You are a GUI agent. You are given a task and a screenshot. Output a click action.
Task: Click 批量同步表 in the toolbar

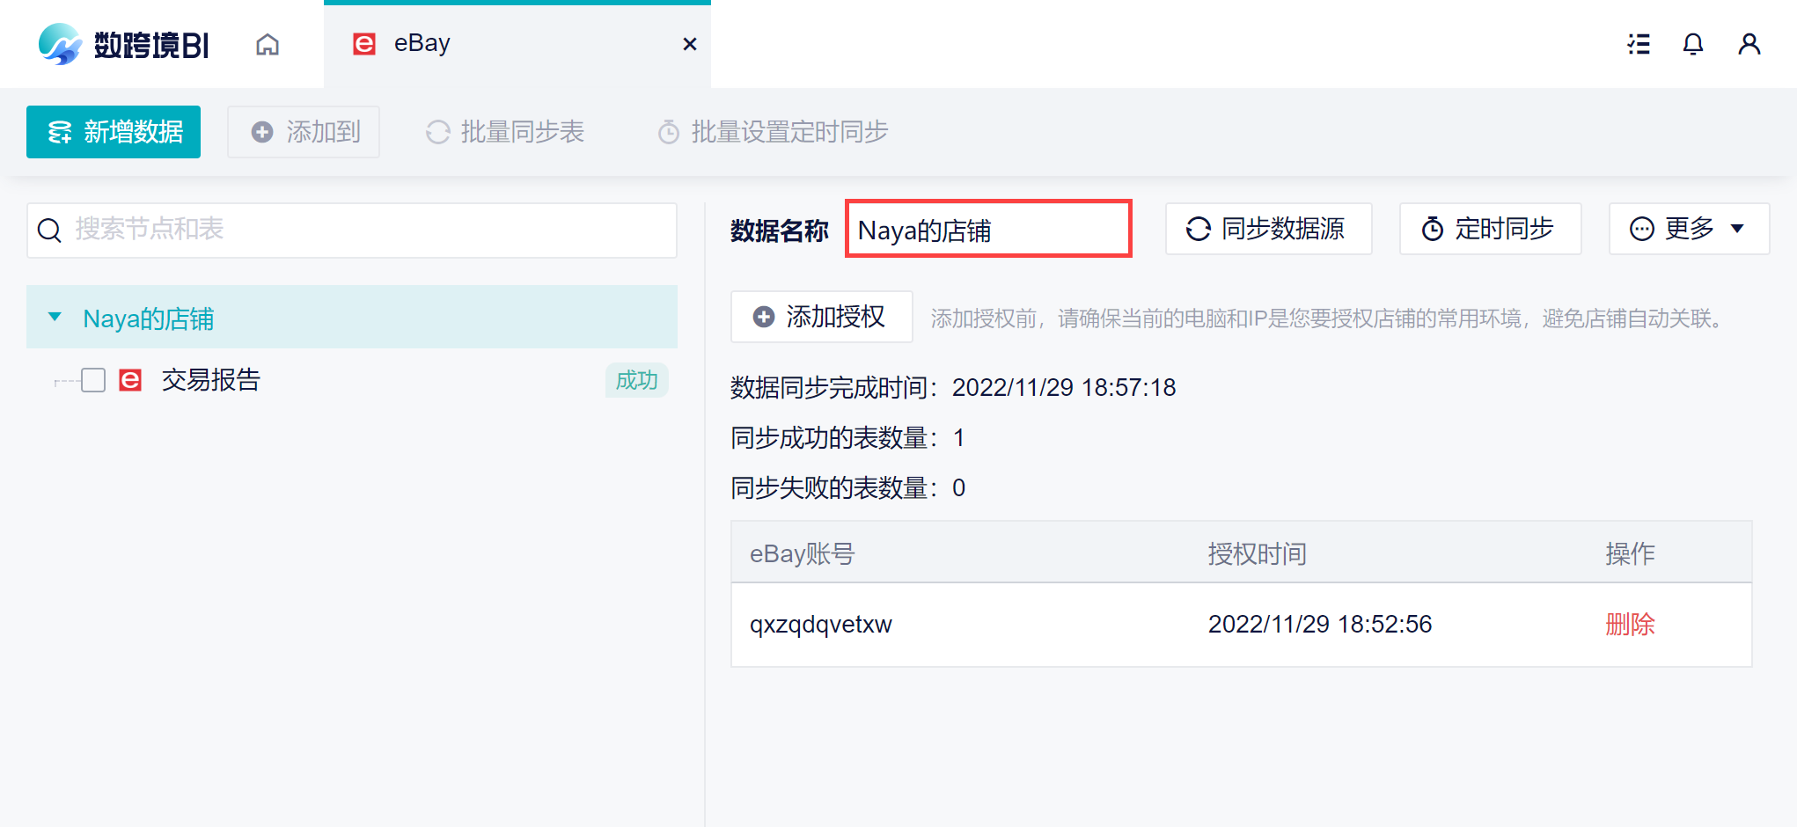[x=505, y=132]
